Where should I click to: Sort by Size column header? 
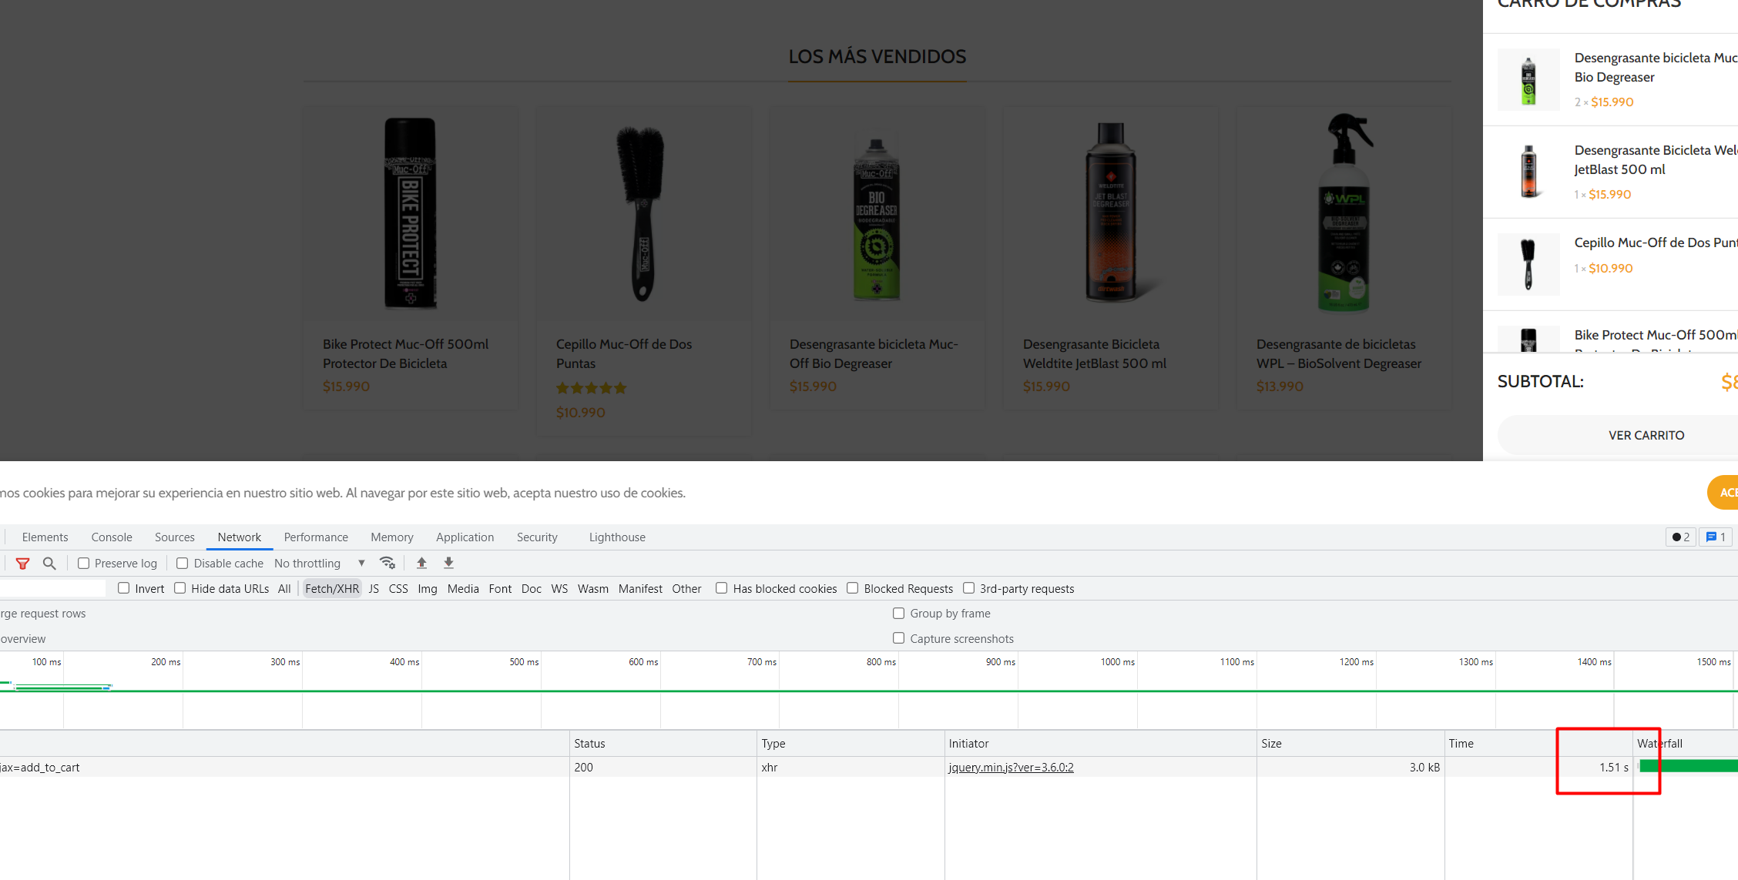point(1350,744)
